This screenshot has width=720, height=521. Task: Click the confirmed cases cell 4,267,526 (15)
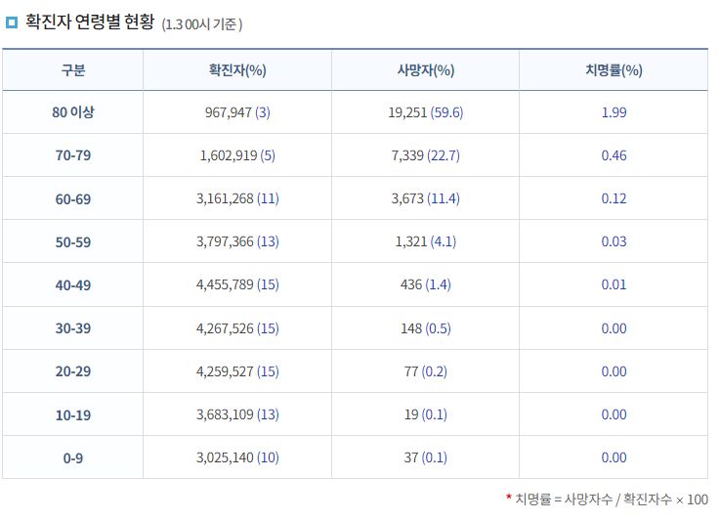pos(237,328)
